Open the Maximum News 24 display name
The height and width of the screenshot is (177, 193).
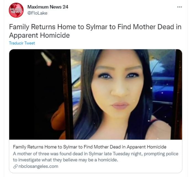coord(48,7)
